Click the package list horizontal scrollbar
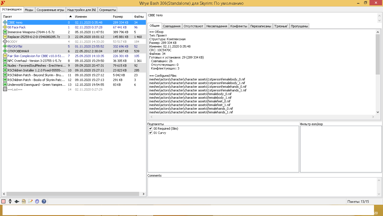 click(x=73, y=194)
